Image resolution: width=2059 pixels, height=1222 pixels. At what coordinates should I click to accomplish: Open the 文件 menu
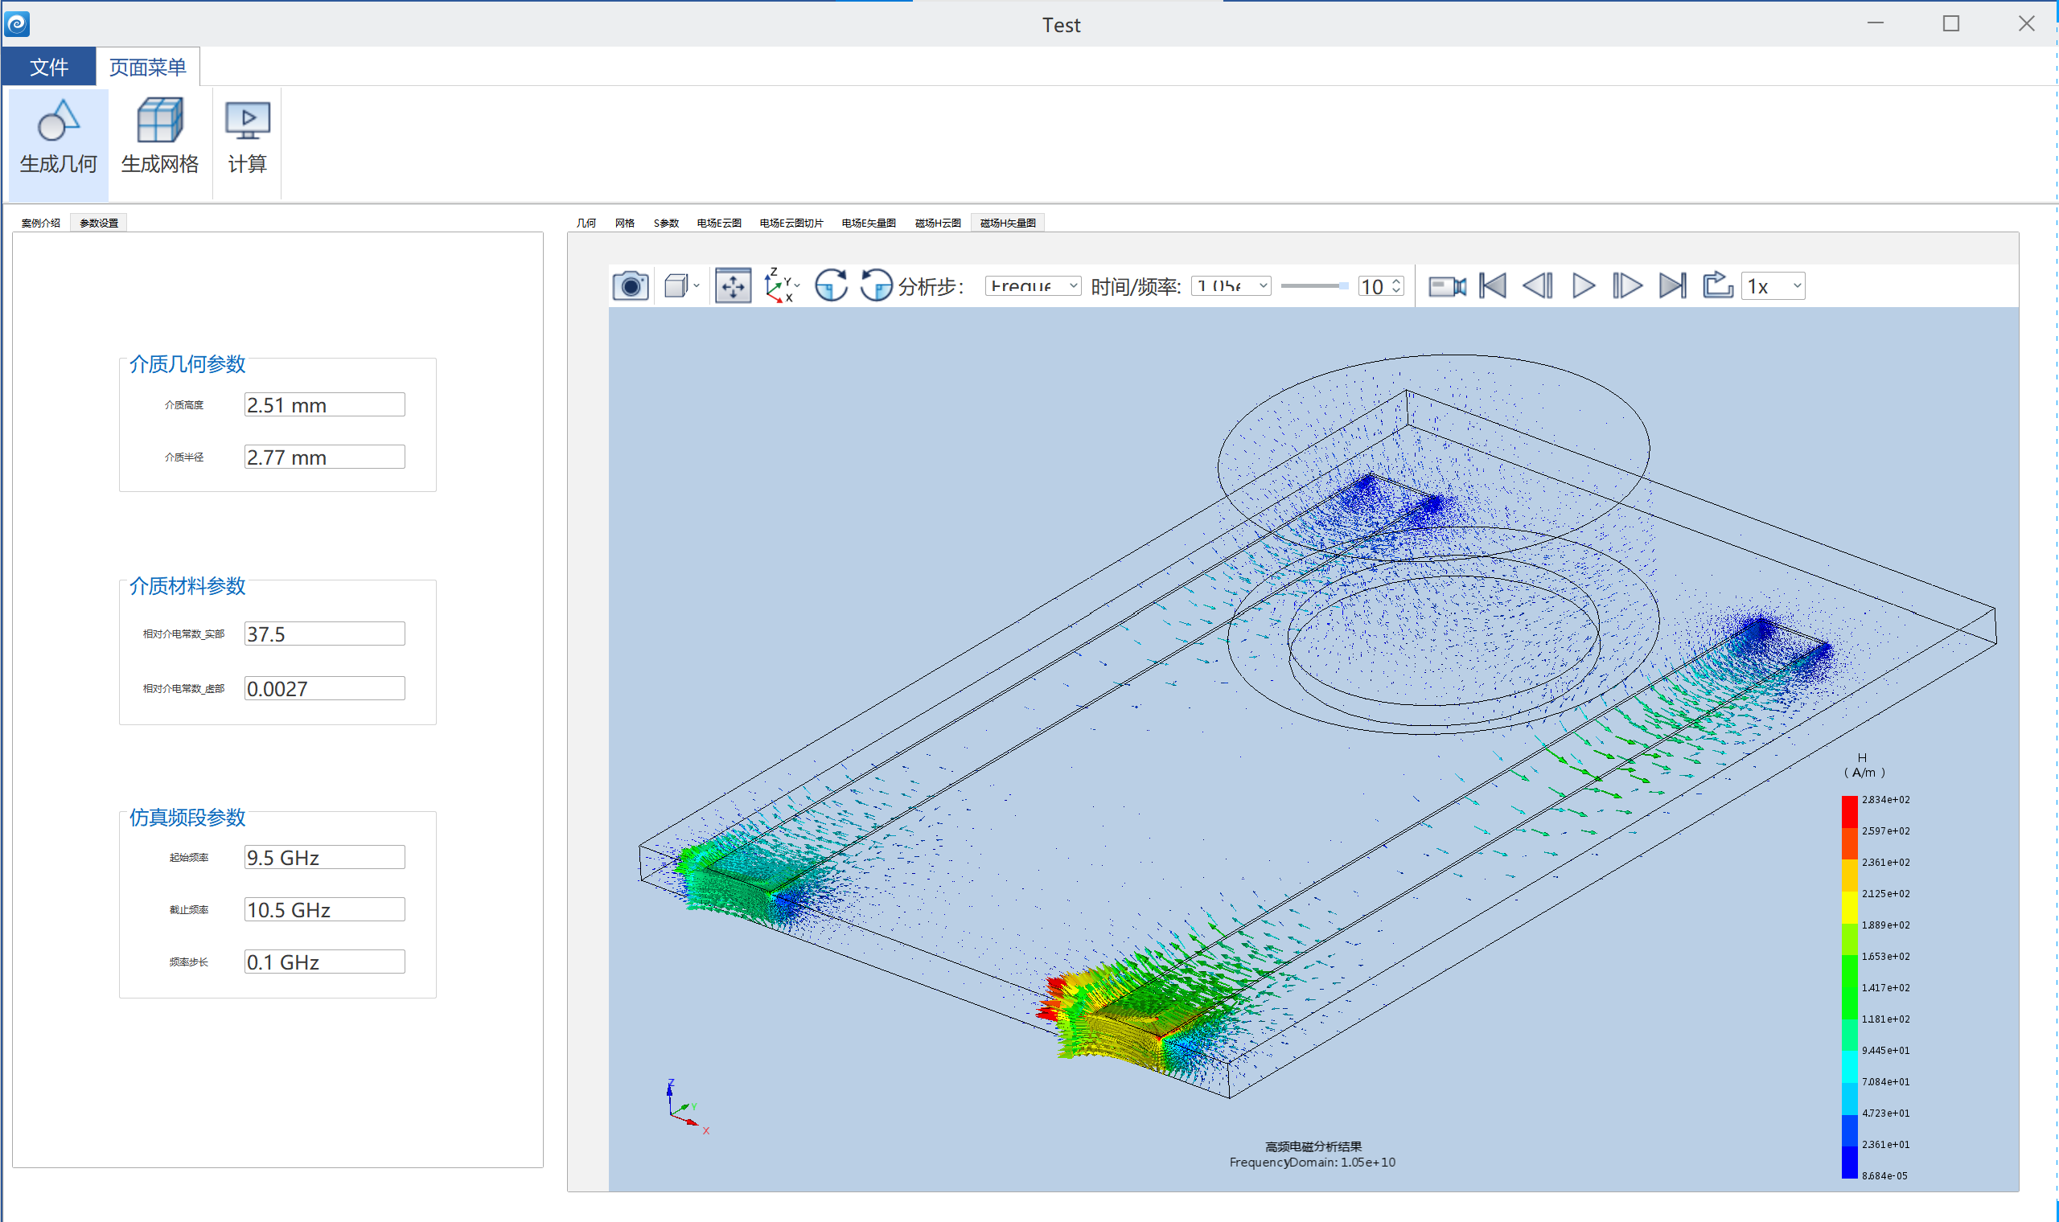48,67
